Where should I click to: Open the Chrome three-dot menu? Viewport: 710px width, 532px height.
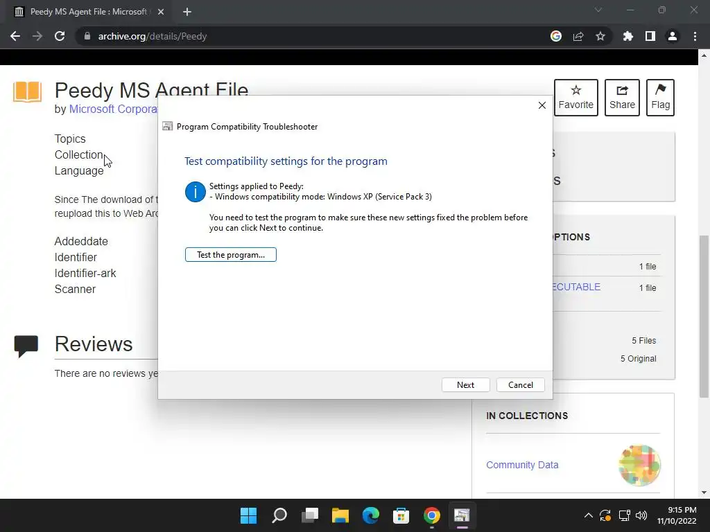tap(695, 36)
